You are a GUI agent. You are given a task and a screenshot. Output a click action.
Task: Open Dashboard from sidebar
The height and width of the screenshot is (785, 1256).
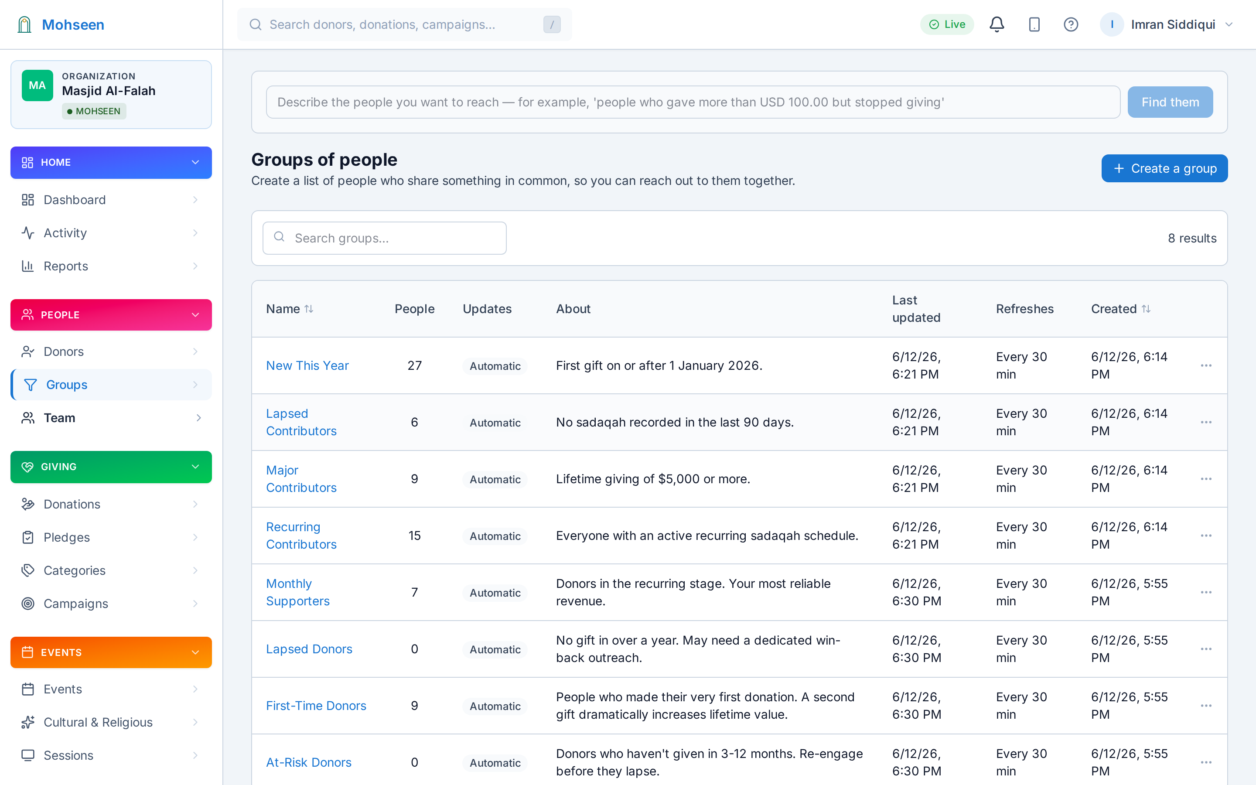tap(111, 200)
